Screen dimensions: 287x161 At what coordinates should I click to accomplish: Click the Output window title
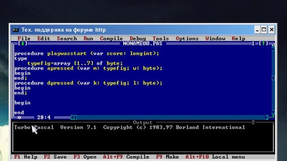pos(143,122)
